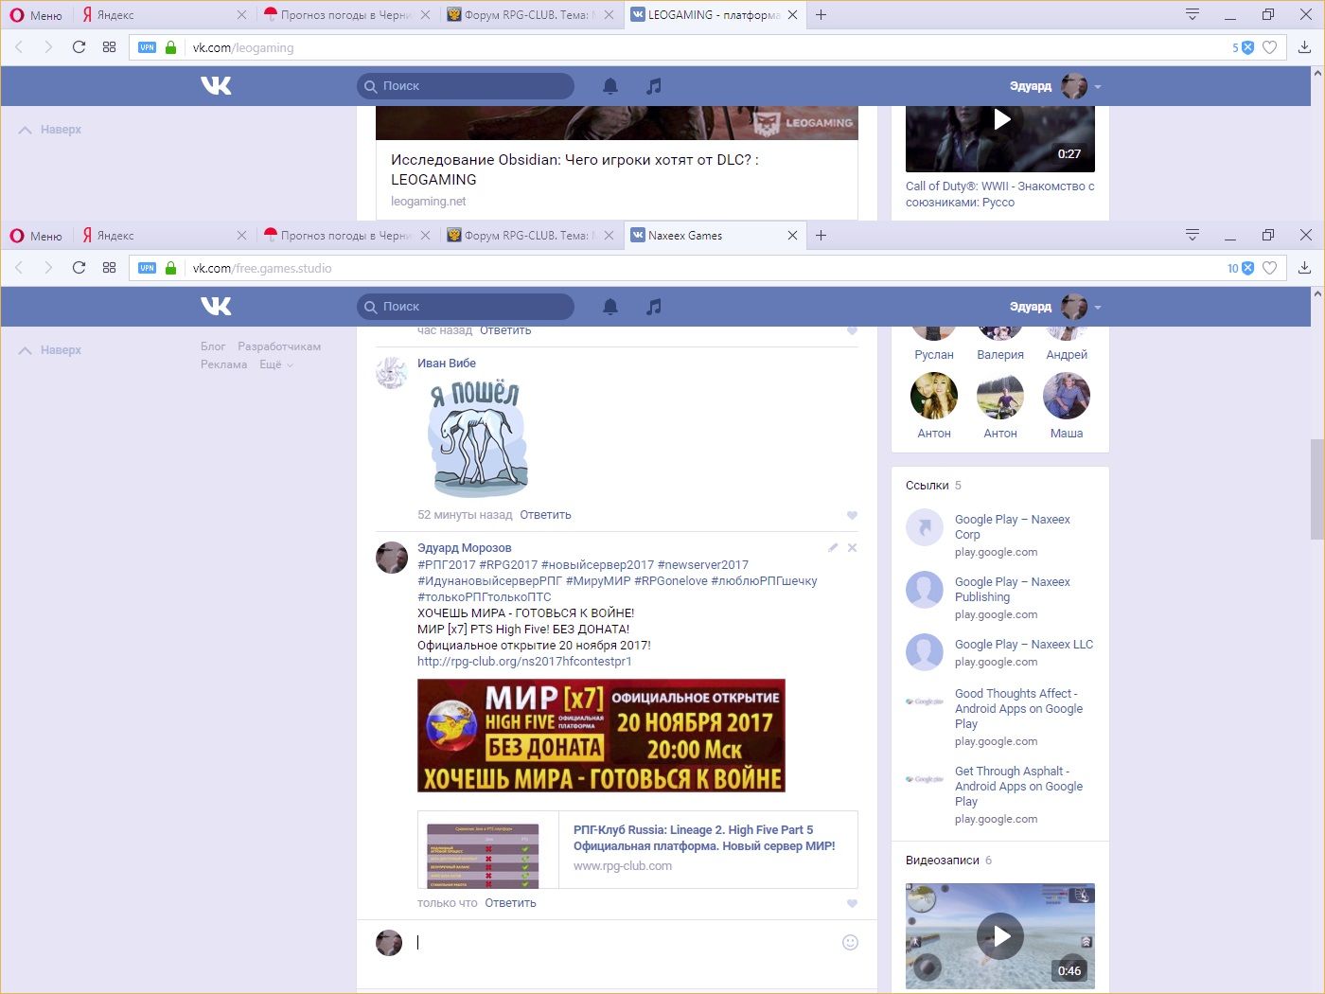
Task: Switch to the Naxeex Games tab
Action: [x=705, y=236]
